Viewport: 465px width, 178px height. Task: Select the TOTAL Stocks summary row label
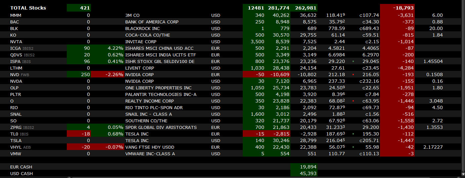point(28,8)
